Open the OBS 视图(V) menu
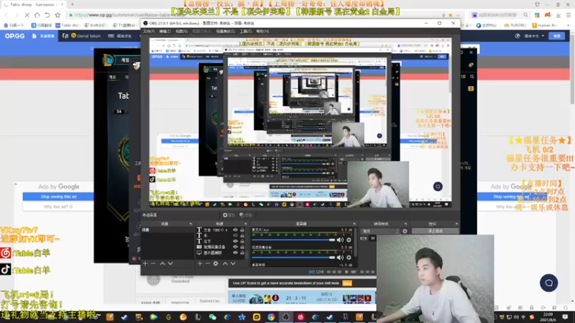Viewport: 575px width, 323px height. click(181, 31)
